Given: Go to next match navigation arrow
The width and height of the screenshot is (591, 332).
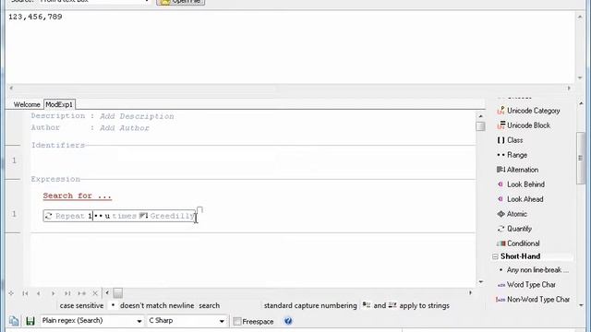Looking at the screenshot, I should (x=54, y=293).
